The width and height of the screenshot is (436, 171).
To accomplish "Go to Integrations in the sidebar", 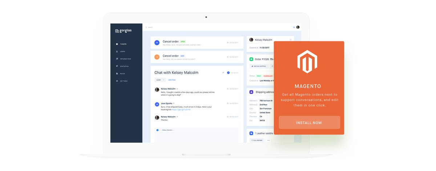I will tap(124, 59).
